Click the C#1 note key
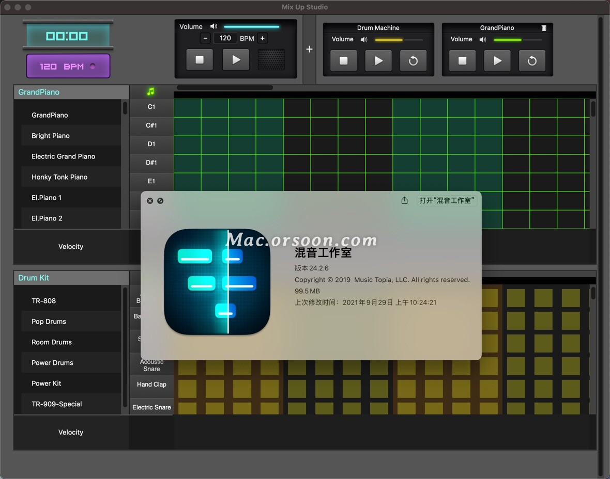610x479 pixels. pyautogui.click(x=151, y=125)
